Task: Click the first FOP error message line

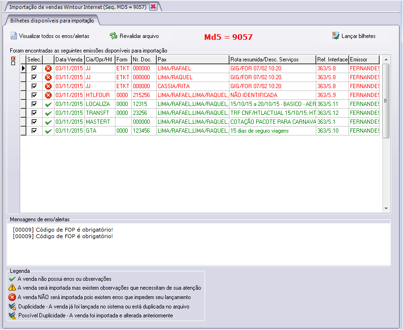Action: point(63,230)
